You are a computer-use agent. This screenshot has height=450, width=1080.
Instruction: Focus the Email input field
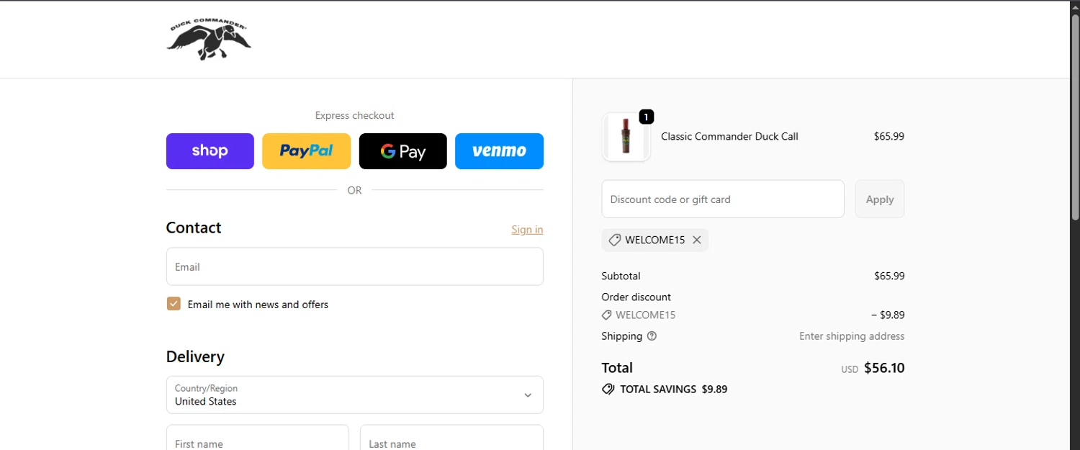click(x=355, y=266)
